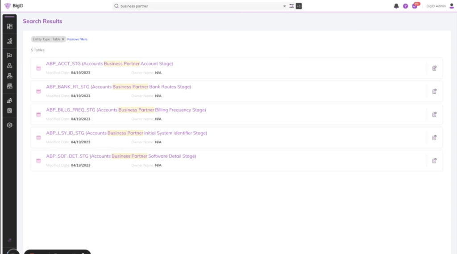Image resolution: width=457 pixels, height=254 pixels.
Task: Click inside the business partner search field
Action: tap(196, 6)
